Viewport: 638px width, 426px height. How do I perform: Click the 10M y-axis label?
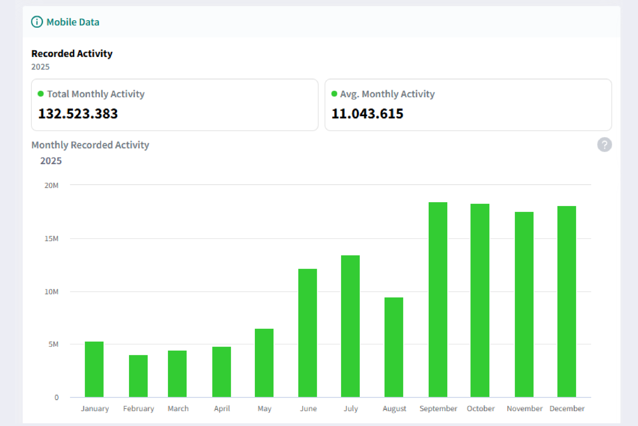coord(51,292)
